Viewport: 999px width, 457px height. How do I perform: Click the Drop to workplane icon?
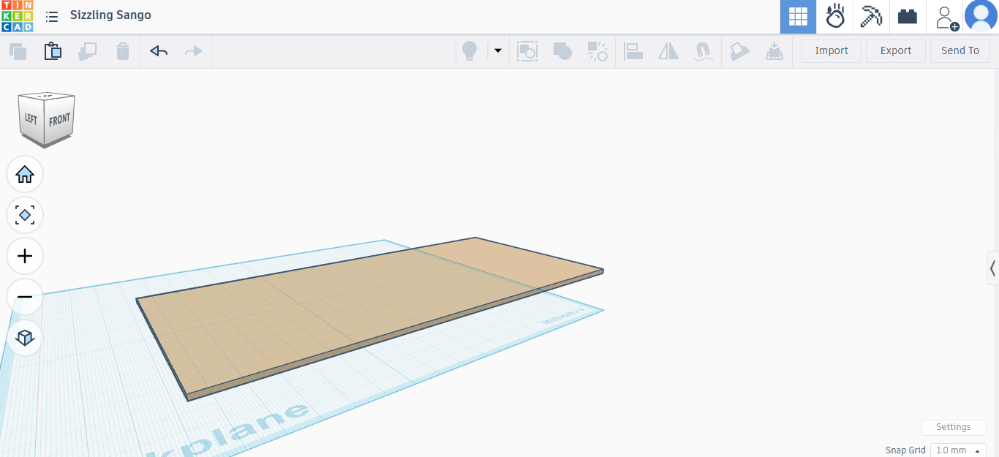pos(774,51)
